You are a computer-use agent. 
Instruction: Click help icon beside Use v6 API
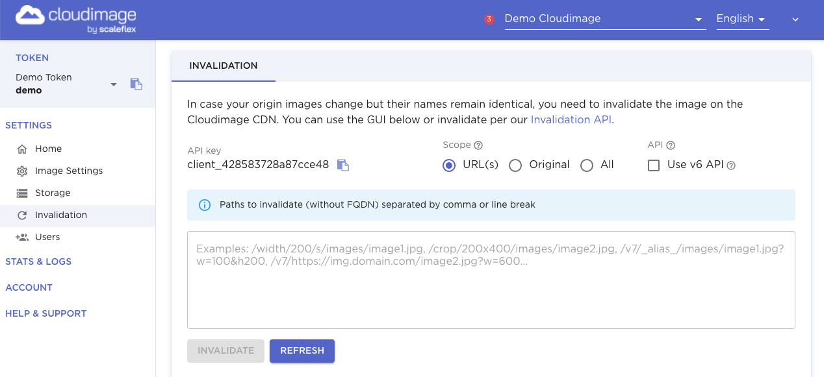[731, 165]
